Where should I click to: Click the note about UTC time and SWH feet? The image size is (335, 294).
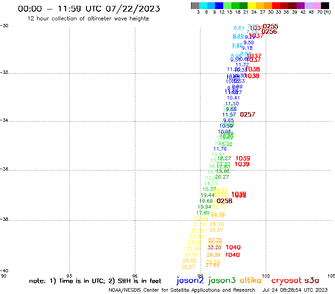tap(95, 281)
